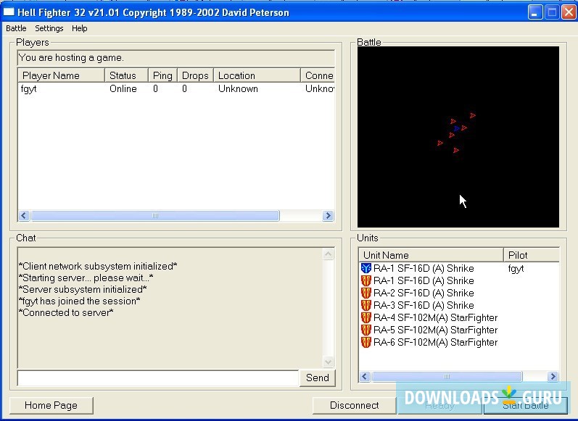
Task: Click chat scroll up arrow
Action: click(x=328, y=254)
